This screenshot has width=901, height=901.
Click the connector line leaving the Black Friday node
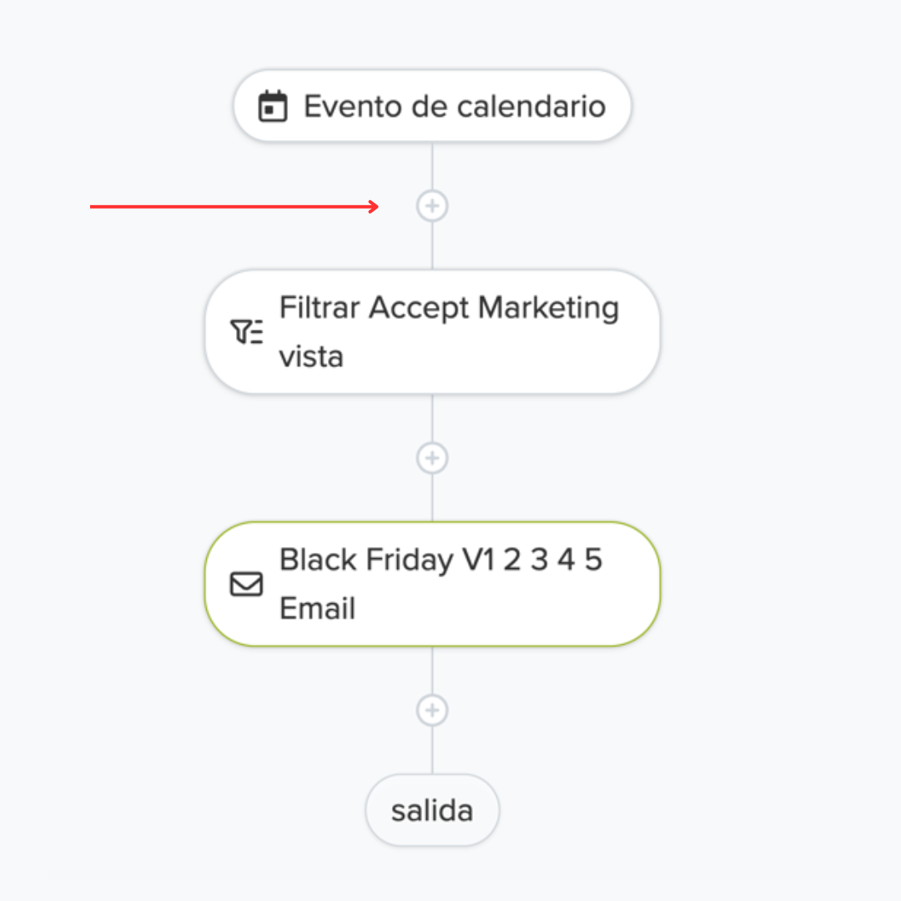432,670
